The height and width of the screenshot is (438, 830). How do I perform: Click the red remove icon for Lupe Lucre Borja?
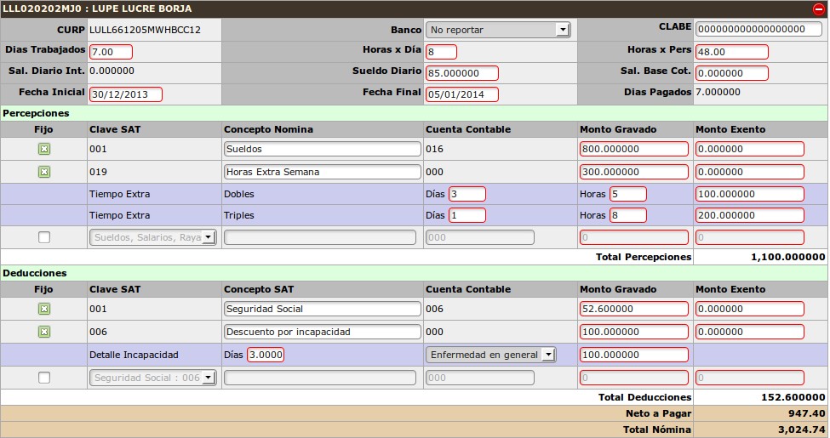tap(818, 9)
